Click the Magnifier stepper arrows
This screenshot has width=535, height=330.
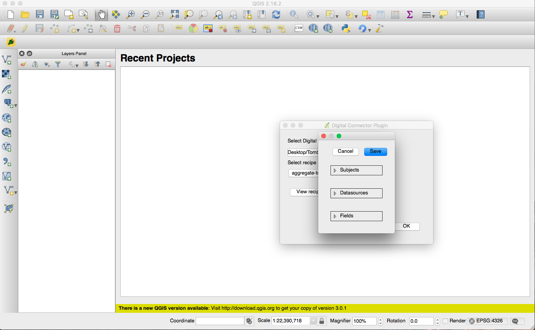[x=380, y=321]
